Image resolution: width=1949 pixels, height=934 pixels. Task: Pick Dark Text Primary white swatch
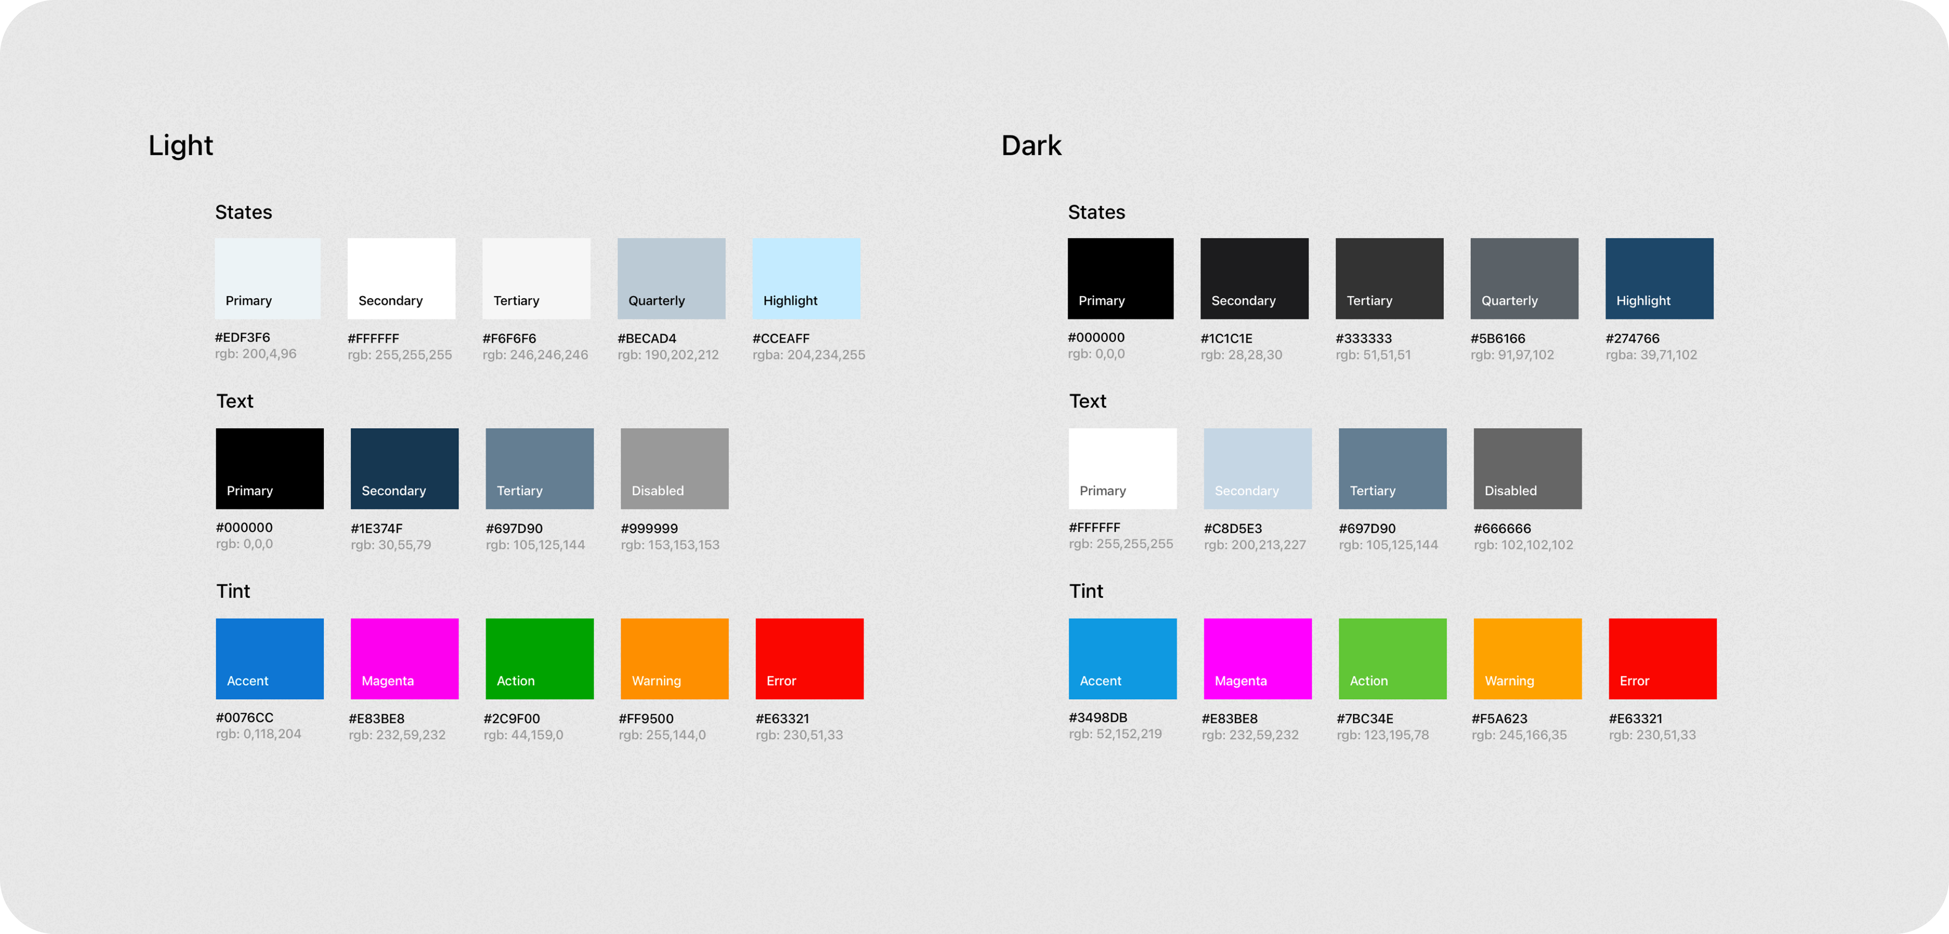pos(1123,469)
